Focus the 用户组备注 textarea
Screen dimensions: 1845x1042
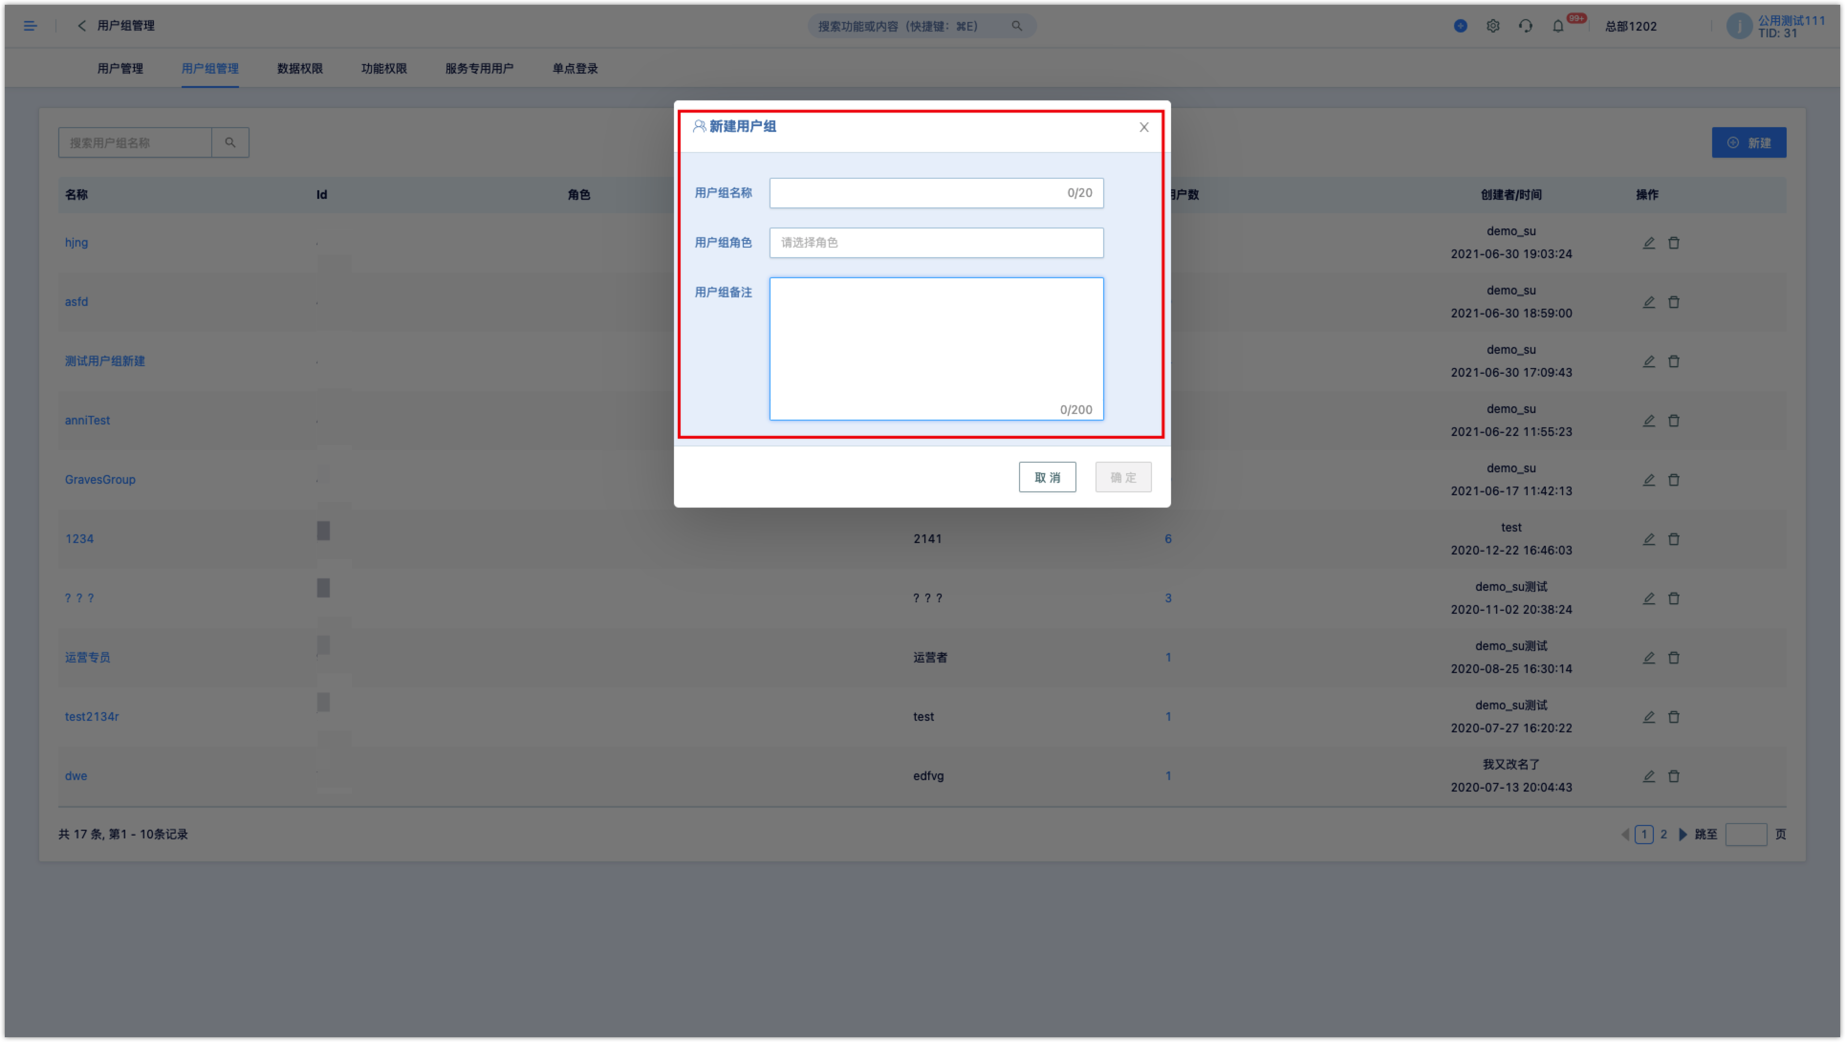pyautogui.click(x=936, y=349)
